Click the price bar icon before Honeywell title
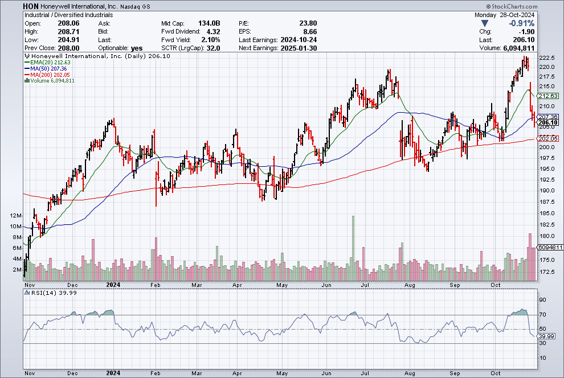564x378 pixels. (27, 56)
